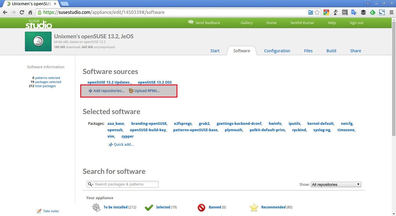Reload the current page

22,12
